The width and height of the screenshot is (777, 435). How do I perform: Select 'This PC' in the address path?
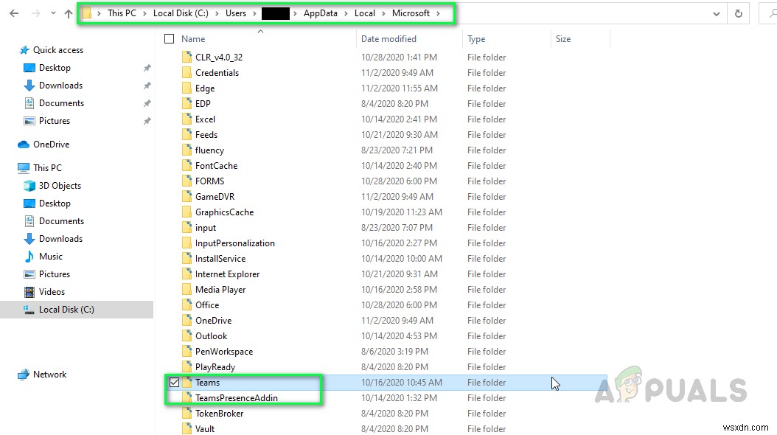(122, 13)
